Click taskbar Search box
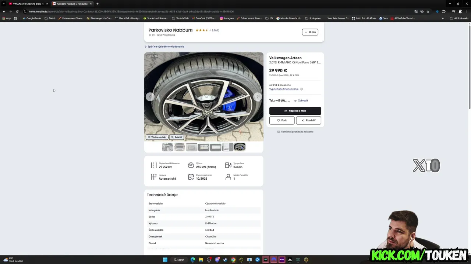 pyautogui.click(x=179, y=260)
